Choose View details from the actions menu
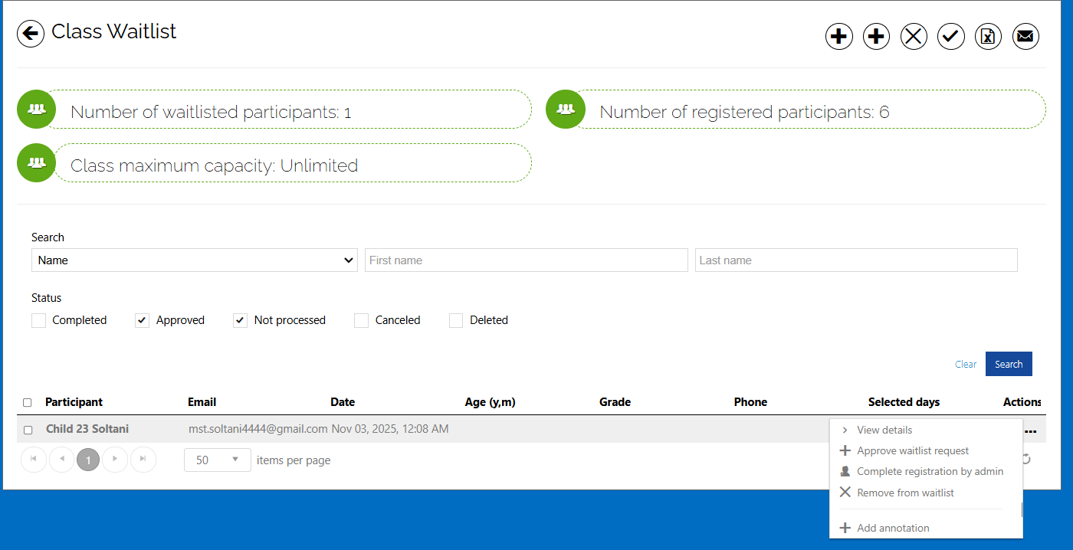Viewport: 1073px width, 550px height. pos(884,430)
